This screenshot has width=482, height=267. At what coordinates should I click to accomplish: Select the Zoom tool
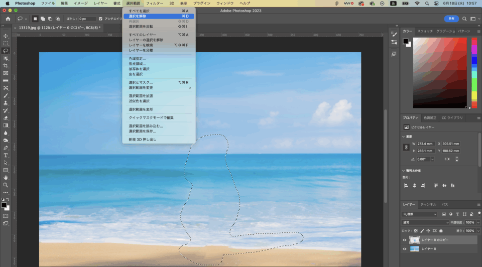pos(6,185)
